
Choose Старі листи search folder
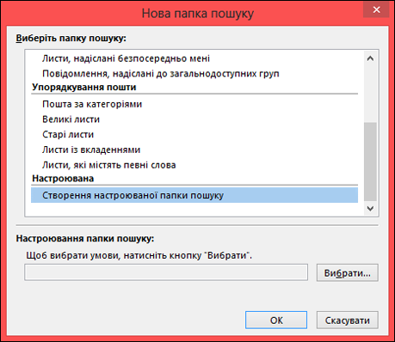194,134
